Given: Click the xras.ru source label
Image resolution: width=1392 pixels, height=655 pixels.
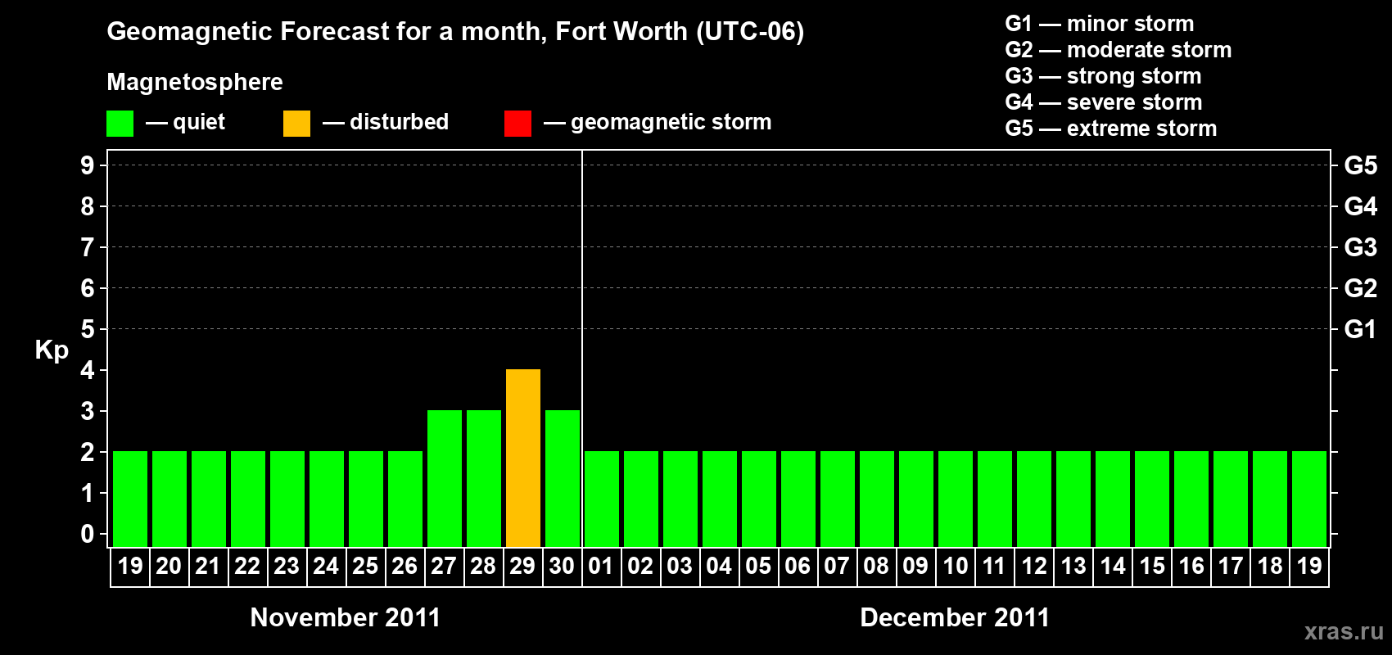Looking at the screenshot, I should pyautogui.click(x=1344, y=631).
